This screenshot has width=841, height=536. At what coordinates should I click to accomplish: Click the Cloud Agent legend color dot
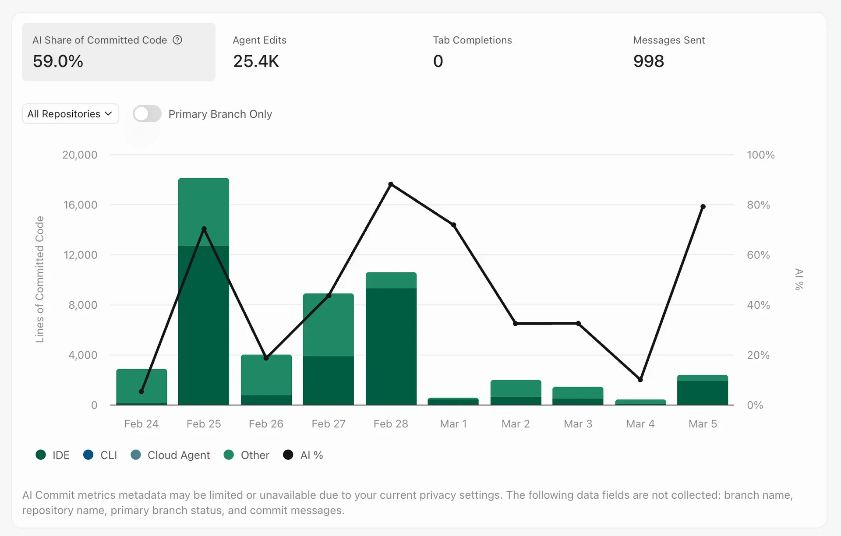click(136, 455)
